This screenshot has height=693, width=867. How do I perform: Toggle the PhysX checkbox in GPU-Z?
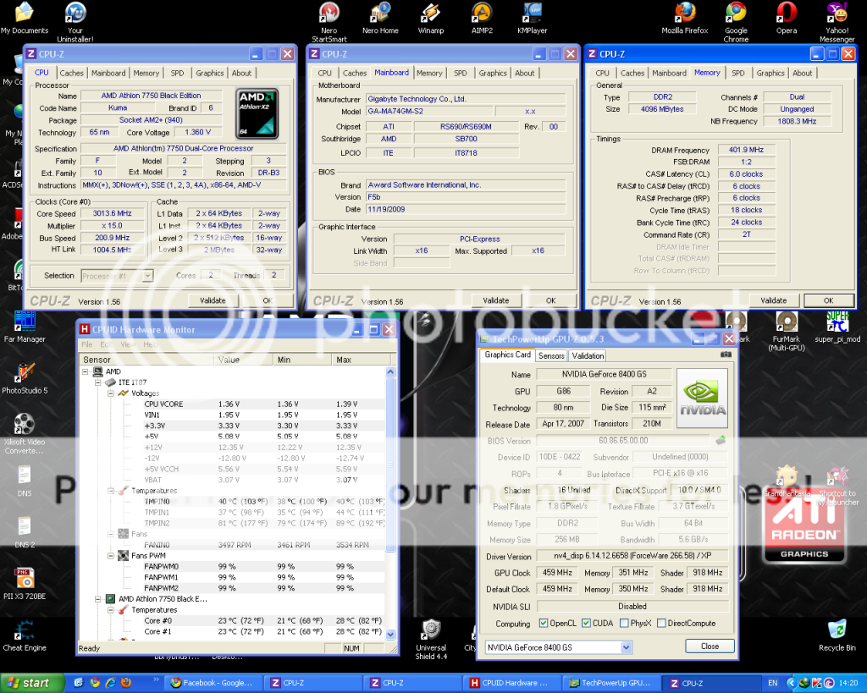(624, 624)
